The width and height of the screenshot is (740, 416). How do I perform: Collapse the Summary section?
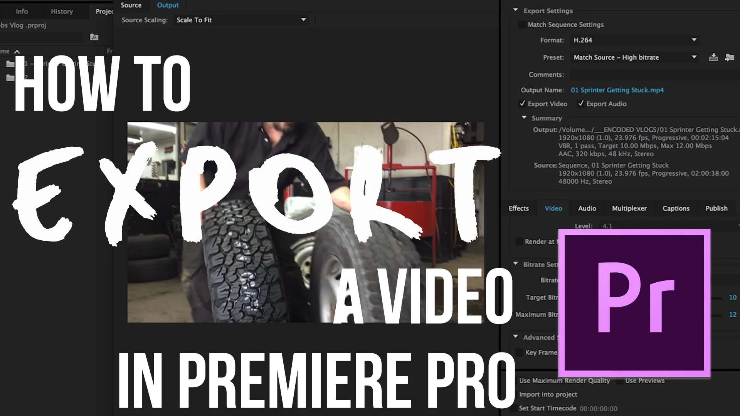(524, 117)
